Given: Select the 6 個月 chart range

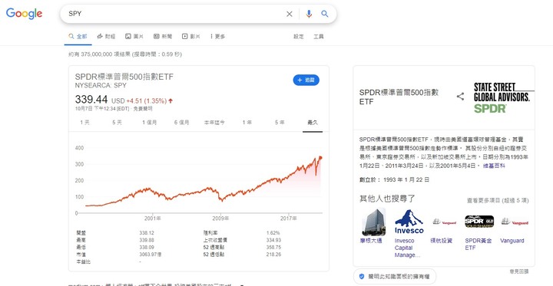Looking at the screenshot, I should point(181,123).
